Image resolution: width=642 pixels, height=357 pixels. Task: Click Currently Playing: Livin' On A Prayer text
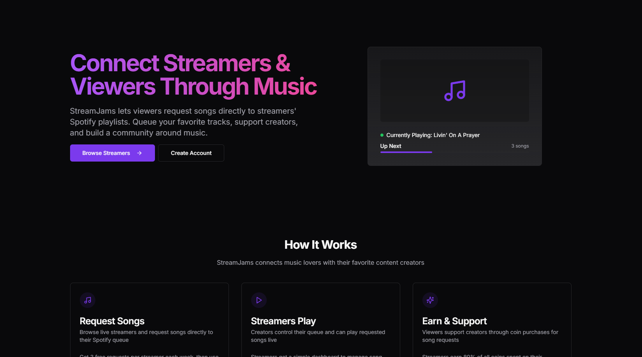point(433,135)
